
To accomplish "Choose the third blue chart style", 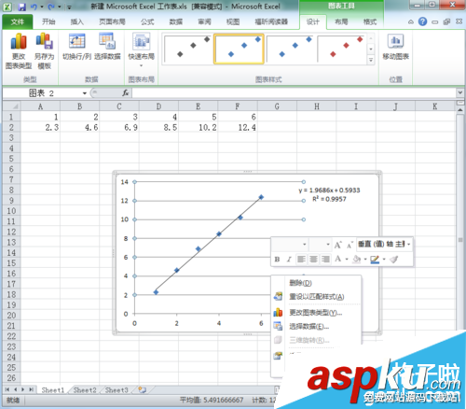I will click(290, 49).
